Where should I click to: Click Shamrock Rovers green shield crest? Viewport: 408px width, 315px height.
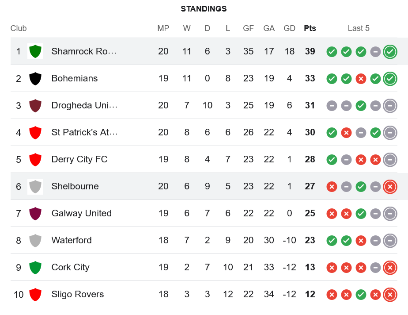(x=35, y=51)
